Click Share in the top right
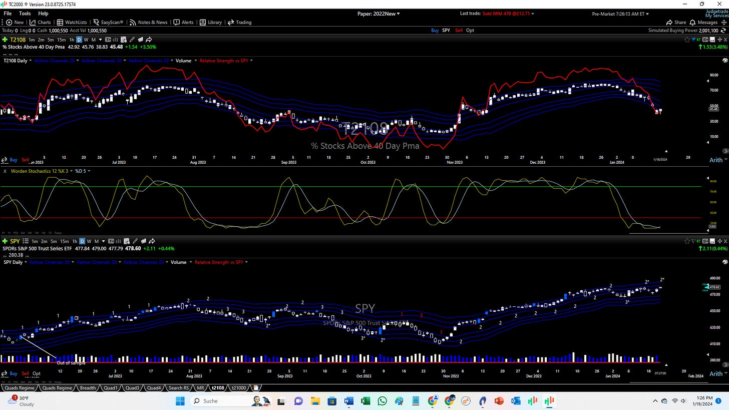729x410 pixels. 676,22
